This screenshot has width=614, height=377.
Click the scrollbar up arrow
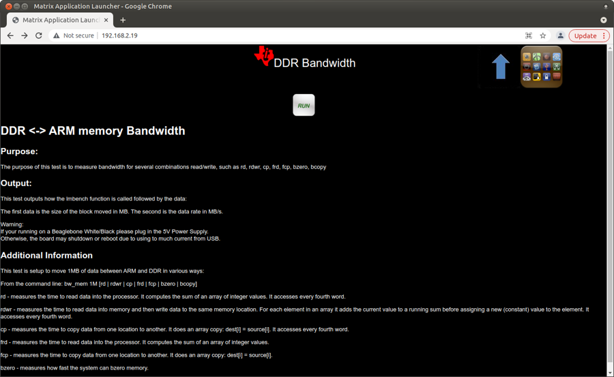pos(610,48)
